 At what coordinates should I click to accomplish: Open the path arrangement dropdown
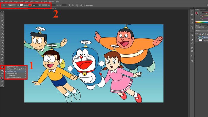pos(77,5)
